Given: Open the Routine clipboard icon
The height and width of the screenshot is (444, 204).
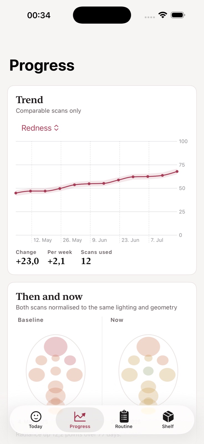Looking at the screenshot, I should click(124, 416).
